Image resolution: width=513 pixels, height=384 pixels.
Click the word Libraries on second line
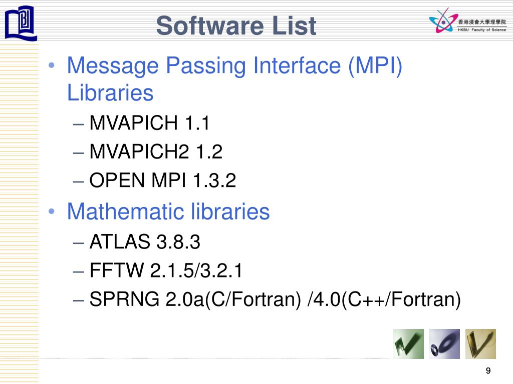[x=110, y=92]
